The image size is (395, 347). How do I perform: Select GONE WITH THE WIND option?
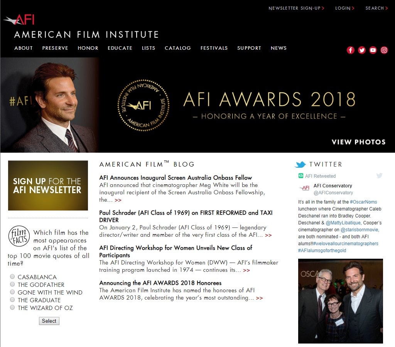tap(12, 292)
